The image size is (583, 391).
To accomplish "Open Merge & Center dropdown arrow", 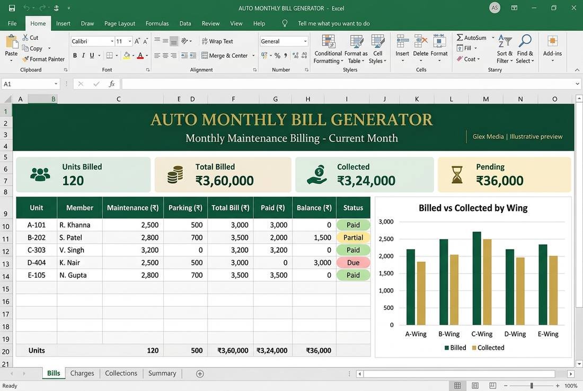I will pyautogui.click(x=253, y=56).
